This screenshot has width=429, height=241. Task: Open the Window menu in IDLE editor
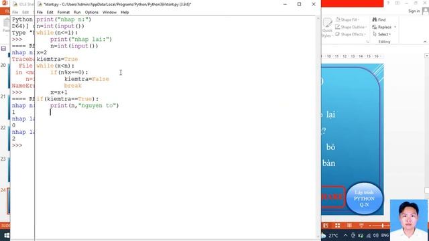tap(109, 12)
